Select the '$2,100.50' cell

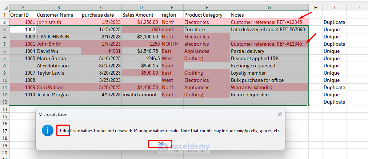pos(141,37)
